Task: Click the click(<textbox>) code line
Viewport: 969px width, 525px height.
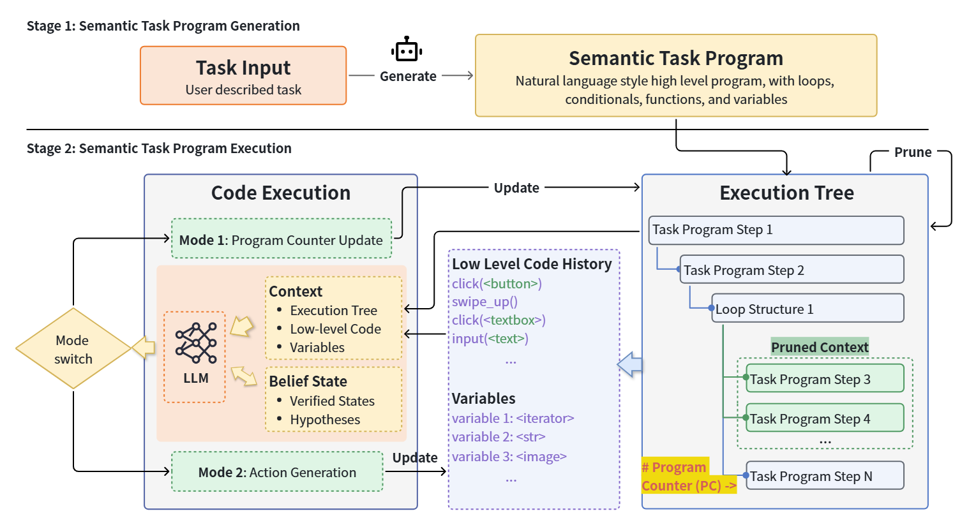Action: [499, 320]
